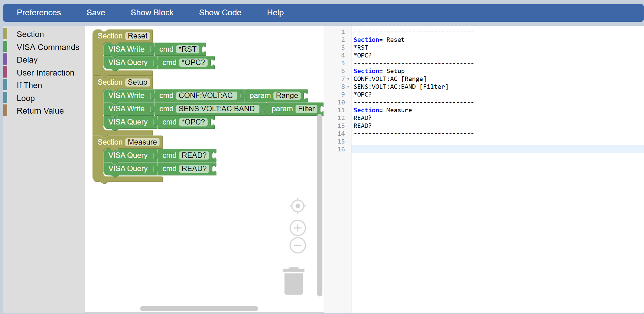The height and width of the screenshot is (314, 644).
Task: Click the center workspace crosshair icon
Action: pos(298,206)
